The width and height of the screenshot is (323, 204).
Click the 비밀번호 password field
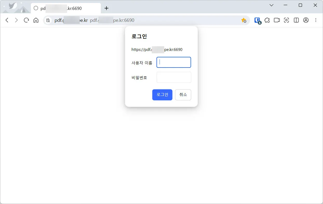(174, 77)
